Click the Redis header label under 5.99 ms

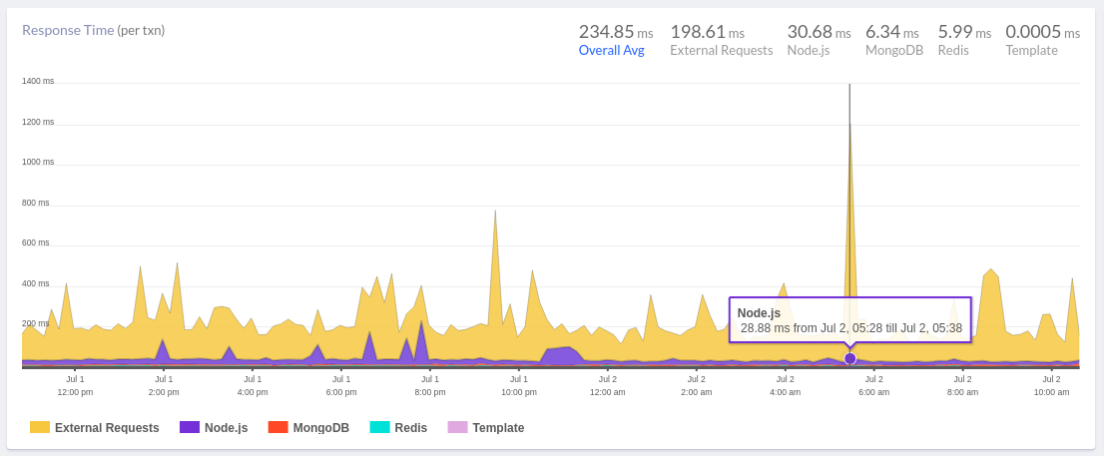pos(953,51)
